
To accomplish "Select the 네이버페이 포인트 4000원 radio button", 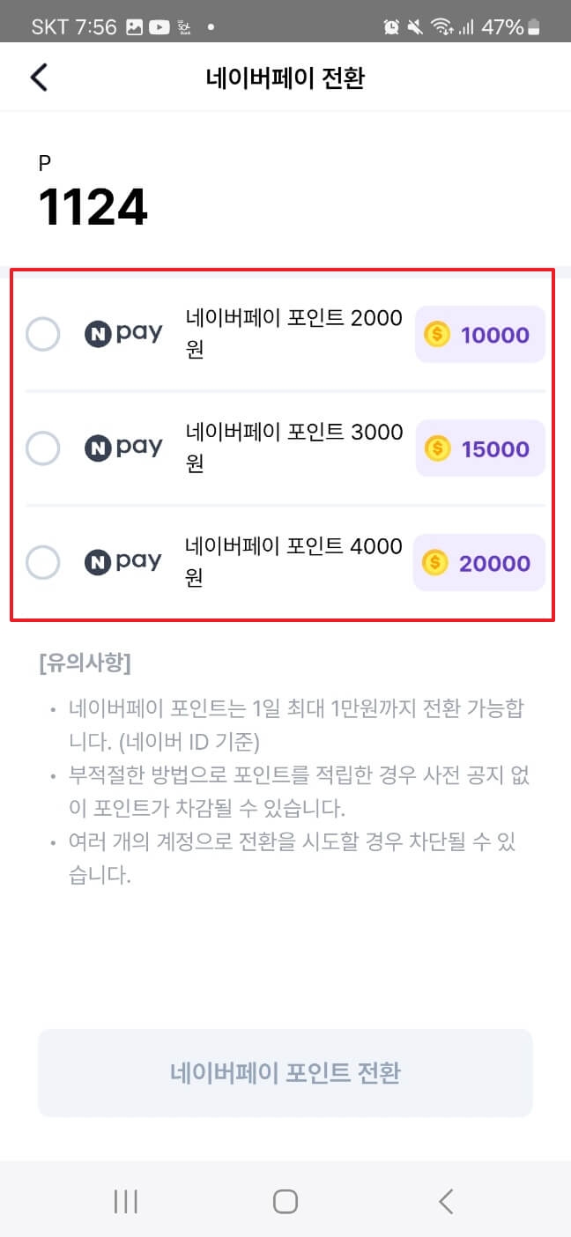I will coord(42,561).
